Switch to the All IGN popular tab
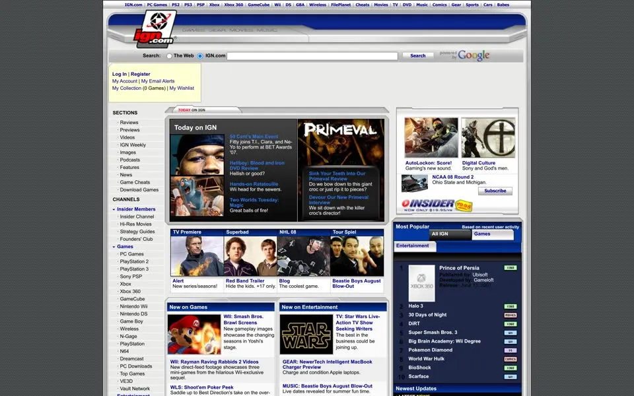Image resolution: width=634 pixels, height=396 pixels. point(450,234)
